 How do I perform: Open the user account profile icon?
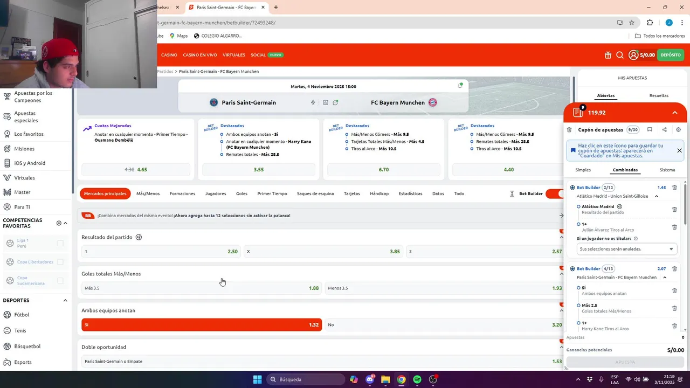pos(633,55)
